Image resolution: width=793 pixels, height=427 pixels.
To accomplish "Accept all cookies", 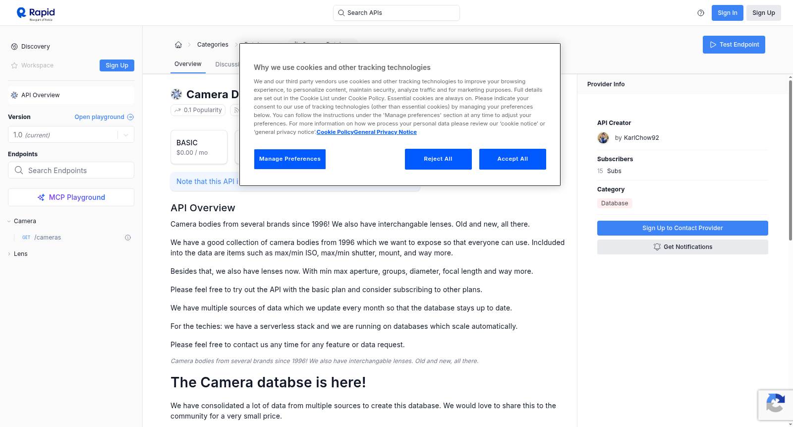I will pyautogui.click(x=512, y=159).
